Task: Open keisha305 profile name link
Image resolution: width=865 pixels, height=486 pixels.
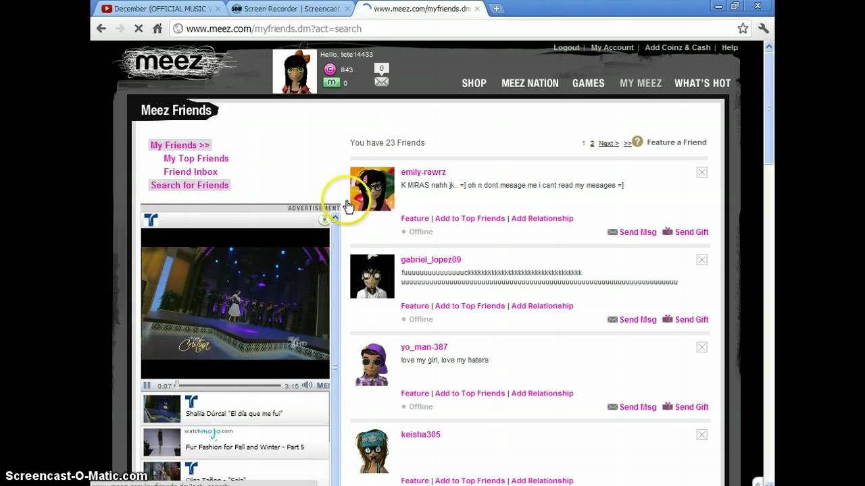Action: (x=420, y=435)
